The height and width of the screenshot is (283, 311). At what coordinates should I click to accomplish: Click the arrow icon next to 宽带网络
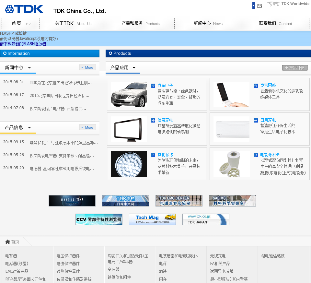(x=256, y=86)
